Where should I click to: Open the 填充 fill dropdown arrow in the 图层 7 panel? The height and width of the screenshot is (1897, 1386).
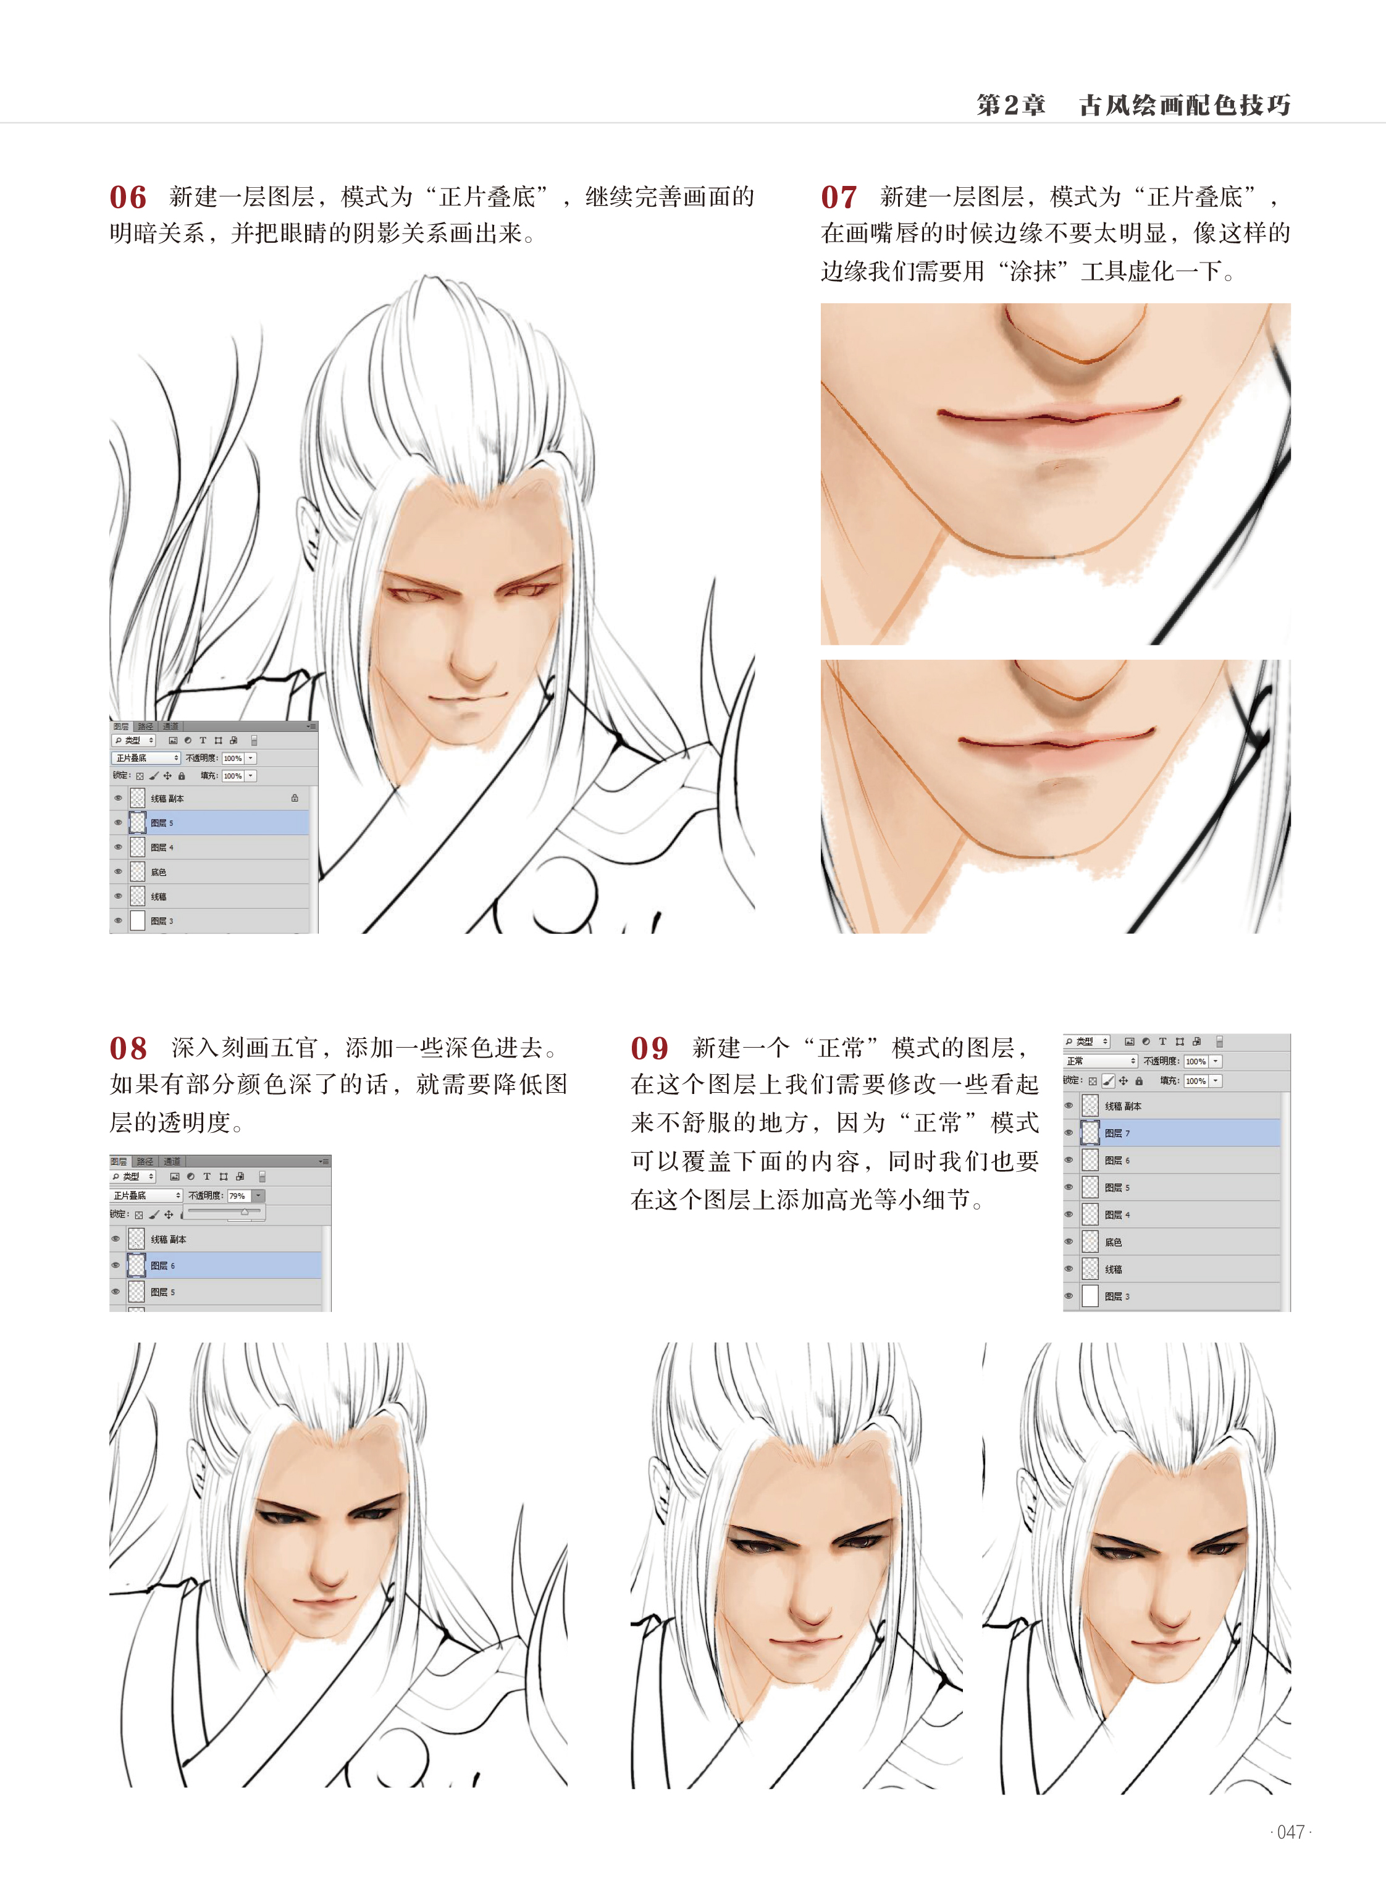tap(1216, 1080)
